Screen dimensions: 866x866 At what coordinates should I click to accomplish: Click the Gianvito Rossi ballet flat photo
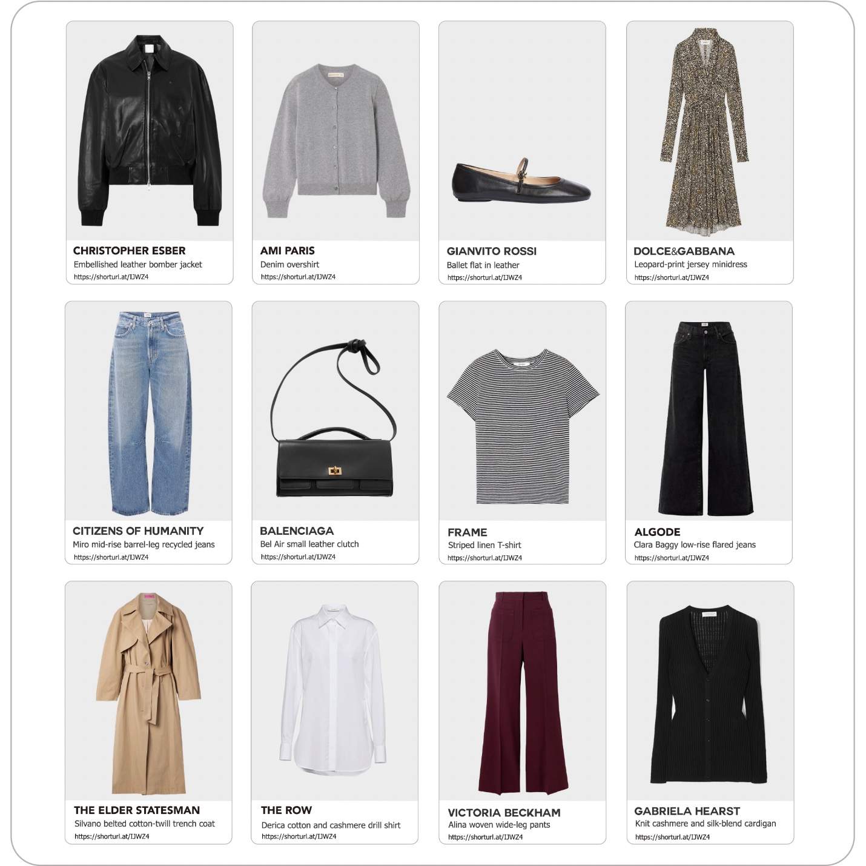[x=522, y=131]
